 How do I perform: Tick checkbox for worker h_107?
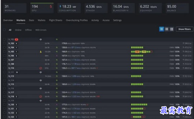coord(4,60)
